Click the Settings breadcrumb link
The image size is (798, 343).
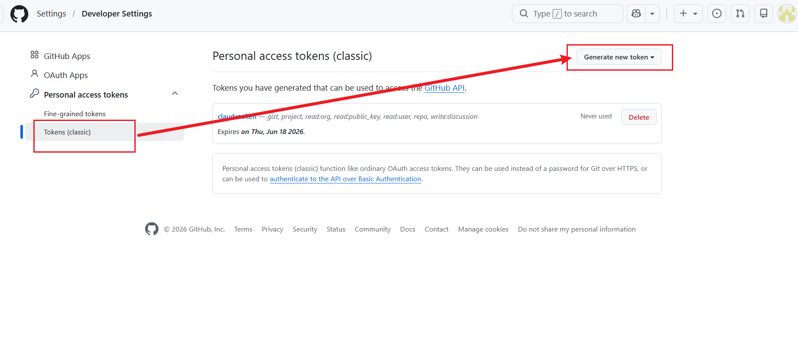[52, 14]
